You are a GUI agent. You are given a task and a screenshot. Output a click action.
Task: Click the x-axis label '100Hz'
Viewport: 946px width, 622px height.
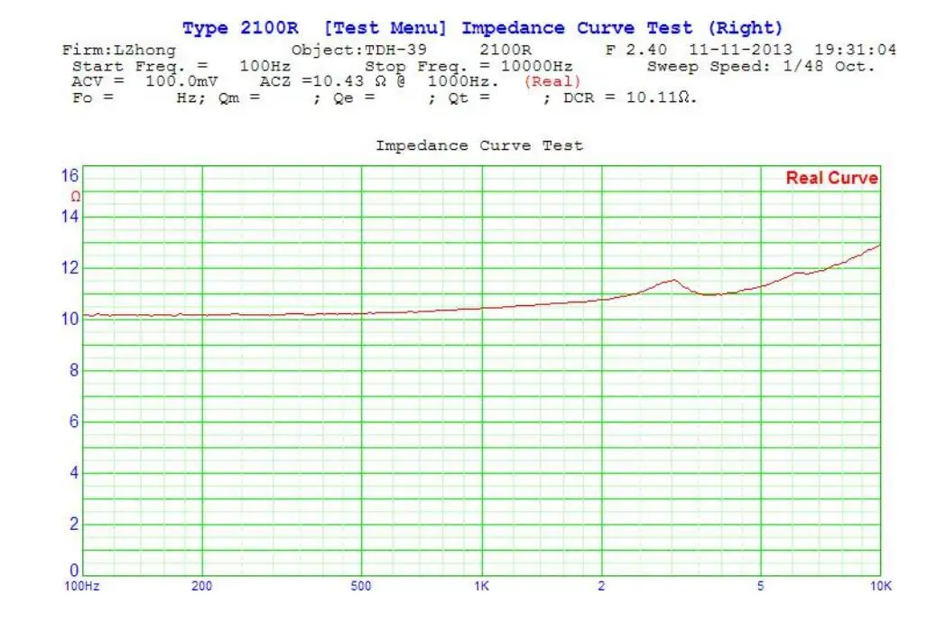point(82,586)
